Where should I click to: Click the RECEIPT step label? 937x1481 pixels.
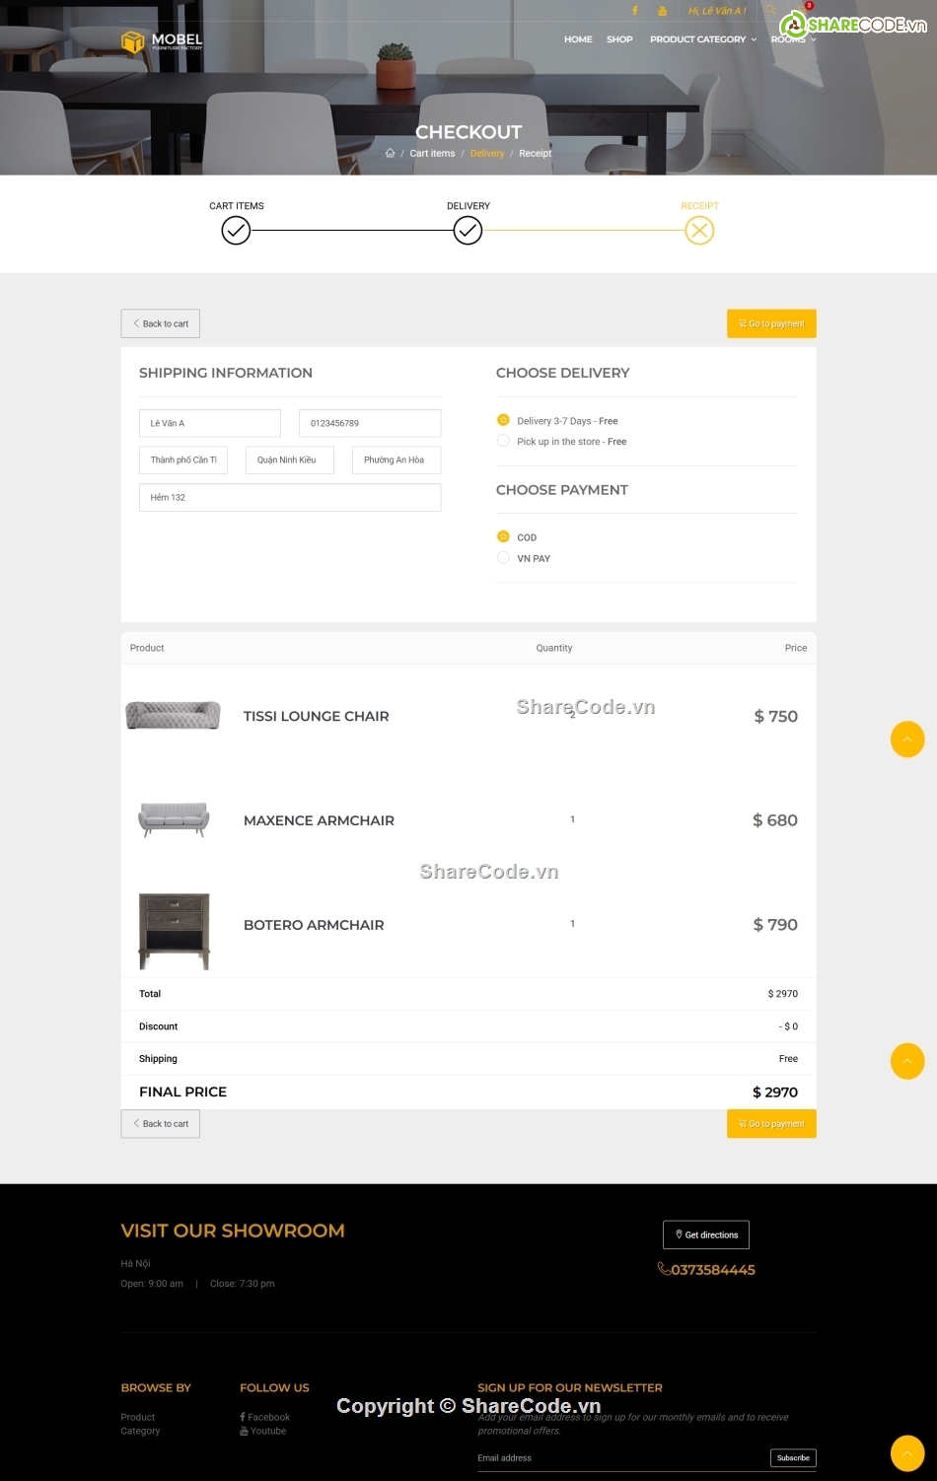click(x=699, y=206)
